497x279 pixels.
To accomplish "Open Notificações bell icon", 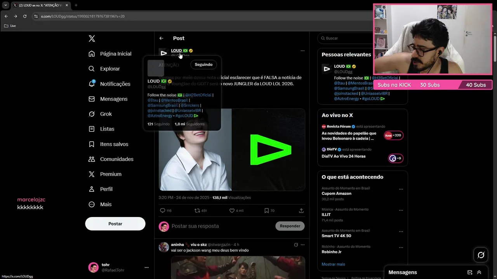I will 92,84.
